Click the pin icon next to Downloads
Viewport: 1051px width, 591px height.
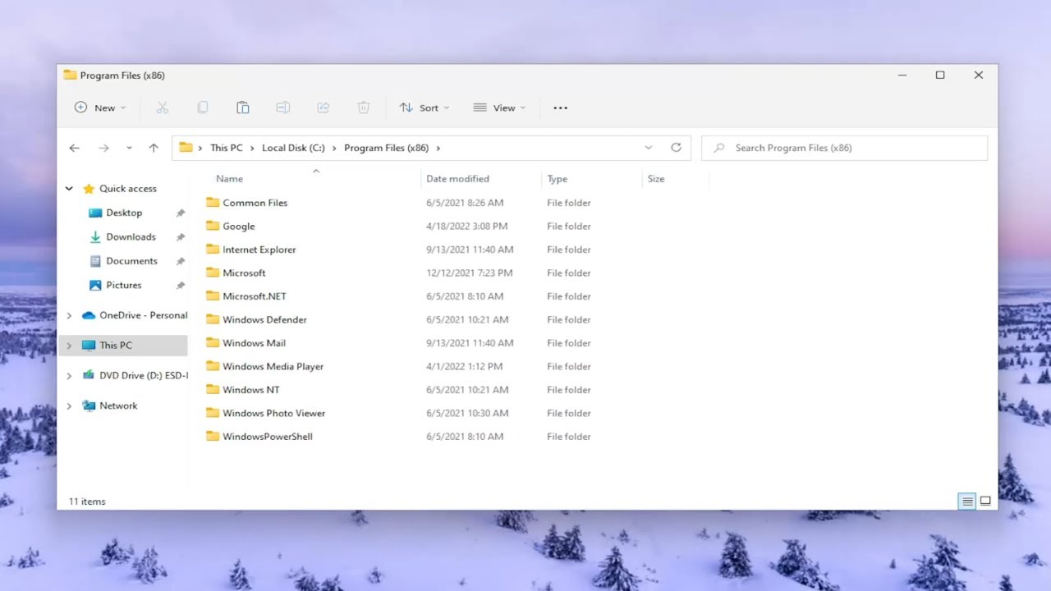181,236
